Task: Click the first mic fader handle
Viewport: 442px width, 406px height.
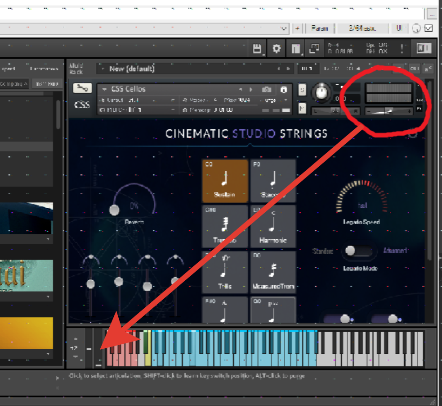Action: pyautogui.click(x=90, y=284)
